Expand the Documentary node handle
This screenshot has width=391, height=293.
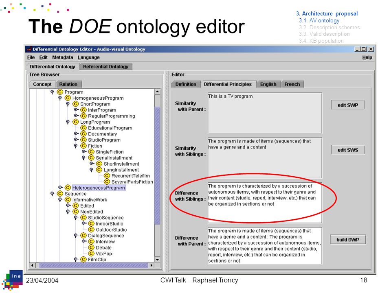[x=76, y=133]
